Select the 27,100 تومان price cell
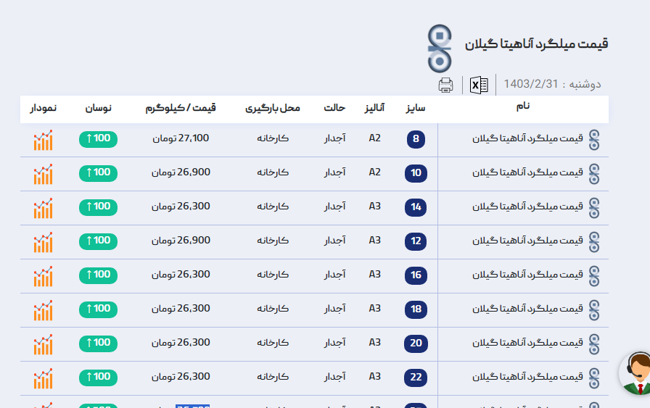 pos(181,138)
